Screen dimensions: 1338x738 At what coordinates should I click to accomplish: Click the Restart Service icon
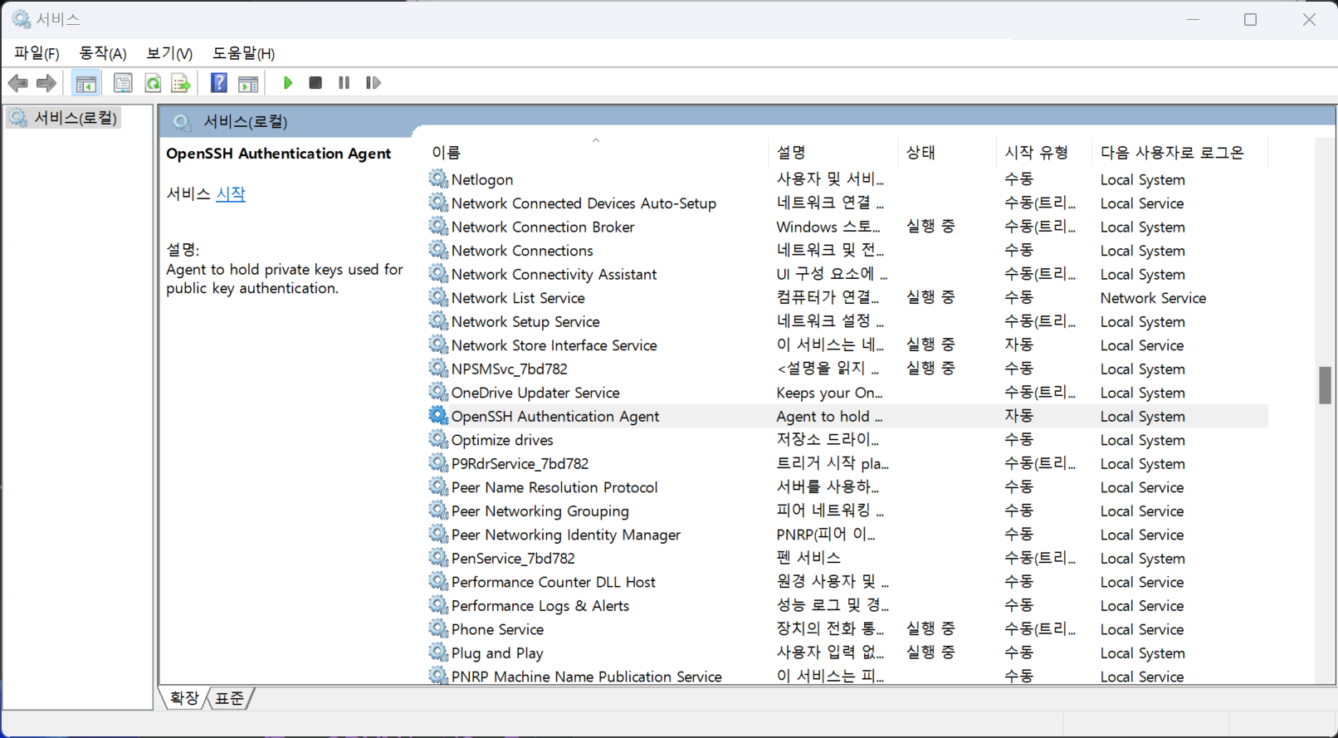[374, 83]
